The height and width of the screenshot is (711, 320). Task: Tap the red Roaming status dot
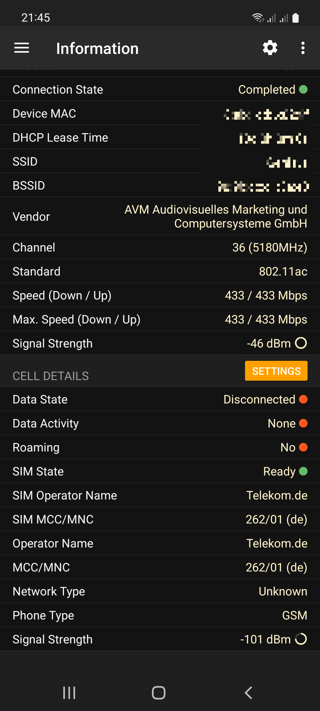[303, 447]
